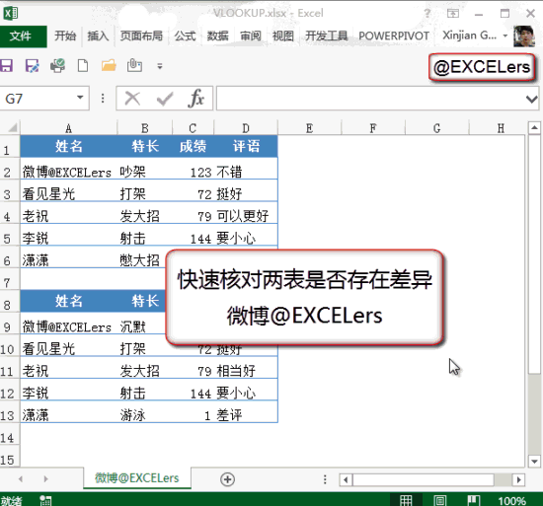Open the Name Box dropdown arrow
The height and width of the screenshot is (506, 543).
(80, 98)
